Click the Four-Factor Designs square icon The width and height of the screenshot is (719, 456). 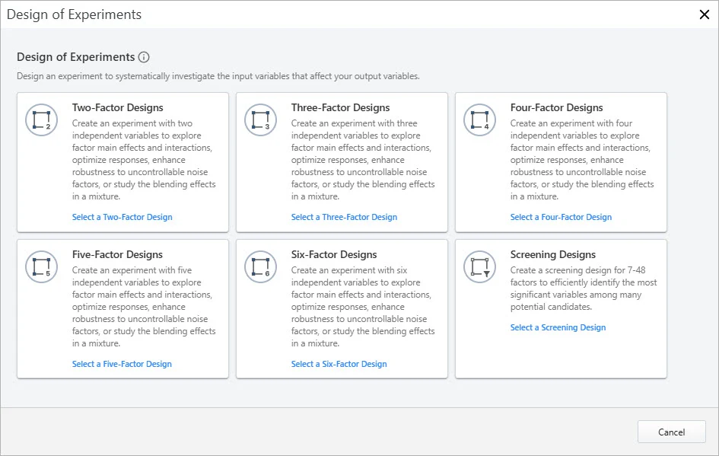[x=479, y=120]
